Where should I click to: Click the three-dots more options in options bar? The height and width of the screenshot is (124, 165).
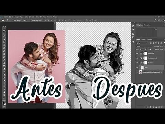[x=74, y=20]
